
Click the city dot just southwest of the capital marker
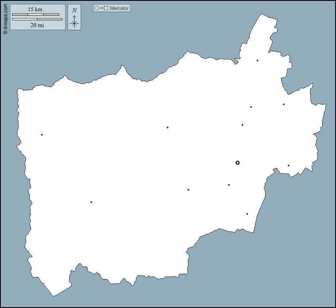[229, 185]
